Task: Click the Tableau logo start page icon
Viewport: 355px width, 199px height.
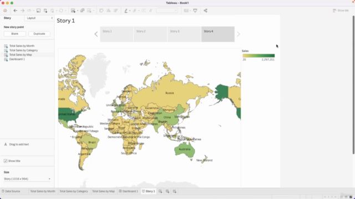Action: pos(5,11)
